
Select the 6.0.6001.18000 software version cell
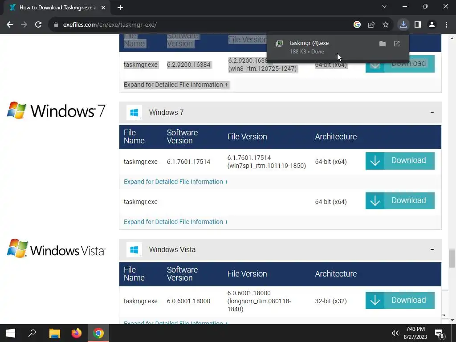(188, 301)
